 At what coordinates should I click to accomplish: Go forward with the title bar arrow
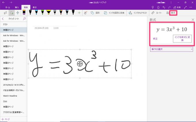pos(11,2)
